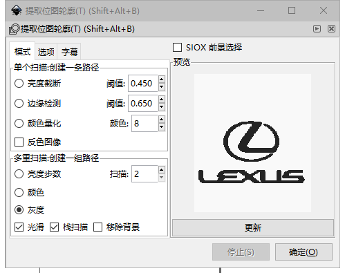Viewport: 345px width, 273px height.
Task: Click the iconify panel arrow button
Action: pos(317,29)
